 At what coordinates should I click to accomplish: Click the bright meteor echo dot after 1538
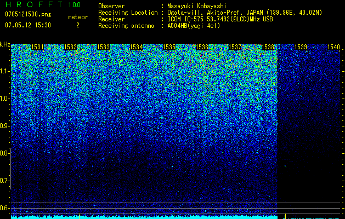coord(285,166)
